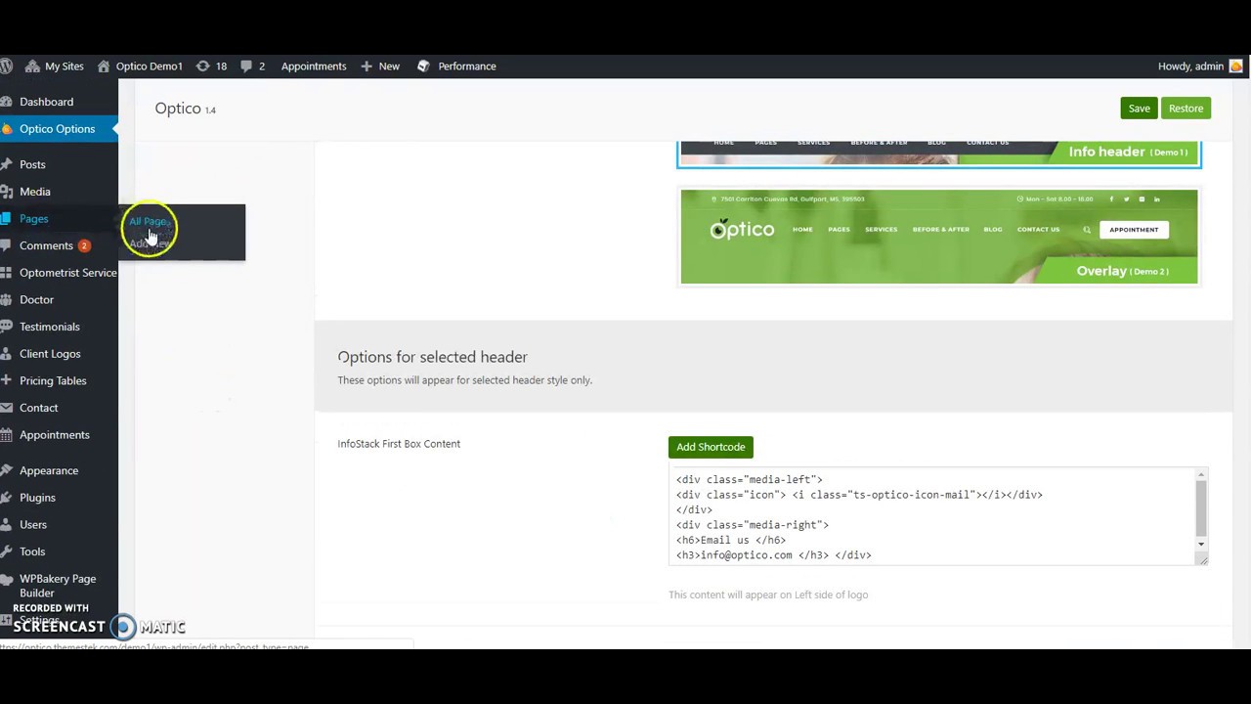Click the Media sidebar icon
The height and width of the screenshot is (704, 1251).
click(5, 192)
